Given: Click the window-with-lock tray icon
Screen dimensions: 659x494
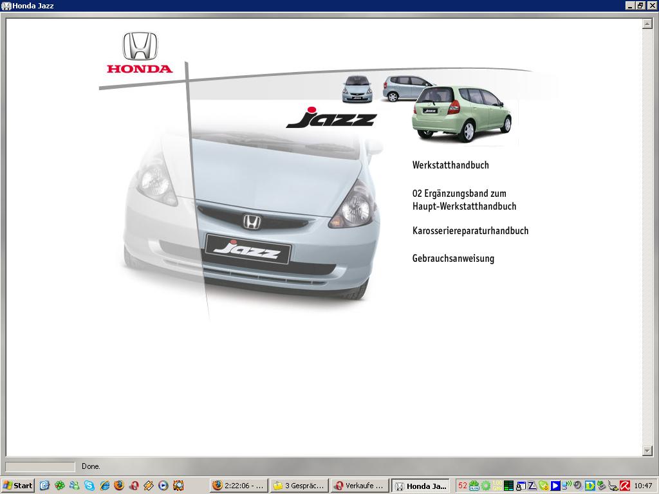Looking at the screenshot, I should (521, 486).
